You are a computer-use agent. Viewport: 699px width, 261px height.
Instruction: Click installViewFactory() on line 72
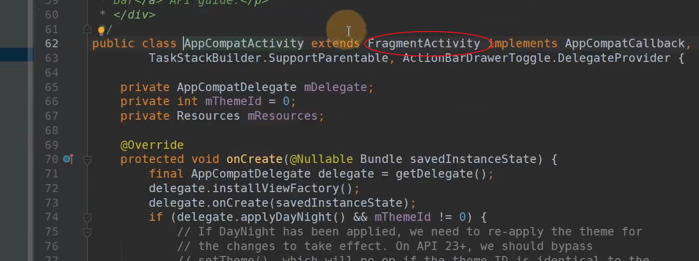(x=283, y=188)
